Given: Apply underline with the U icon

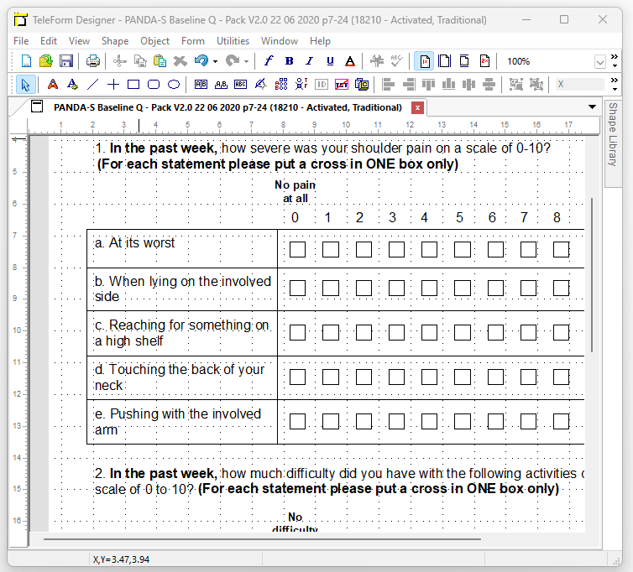Looking at the screenshot, I should coord(330,61).
